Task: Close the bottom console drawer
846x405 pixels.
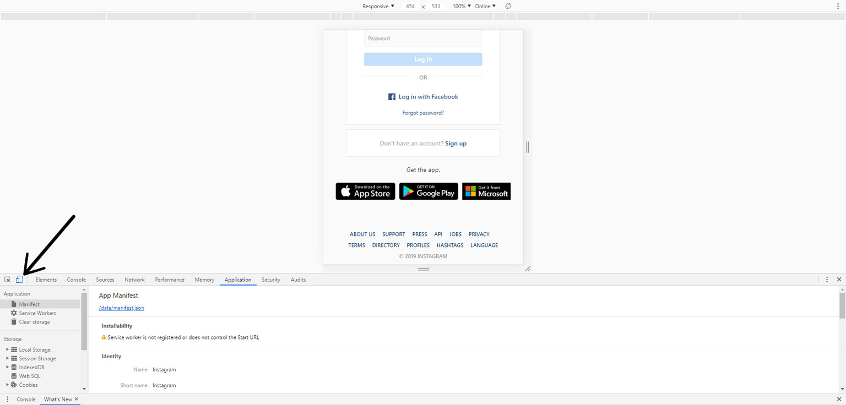Action: tap(839, 399)
